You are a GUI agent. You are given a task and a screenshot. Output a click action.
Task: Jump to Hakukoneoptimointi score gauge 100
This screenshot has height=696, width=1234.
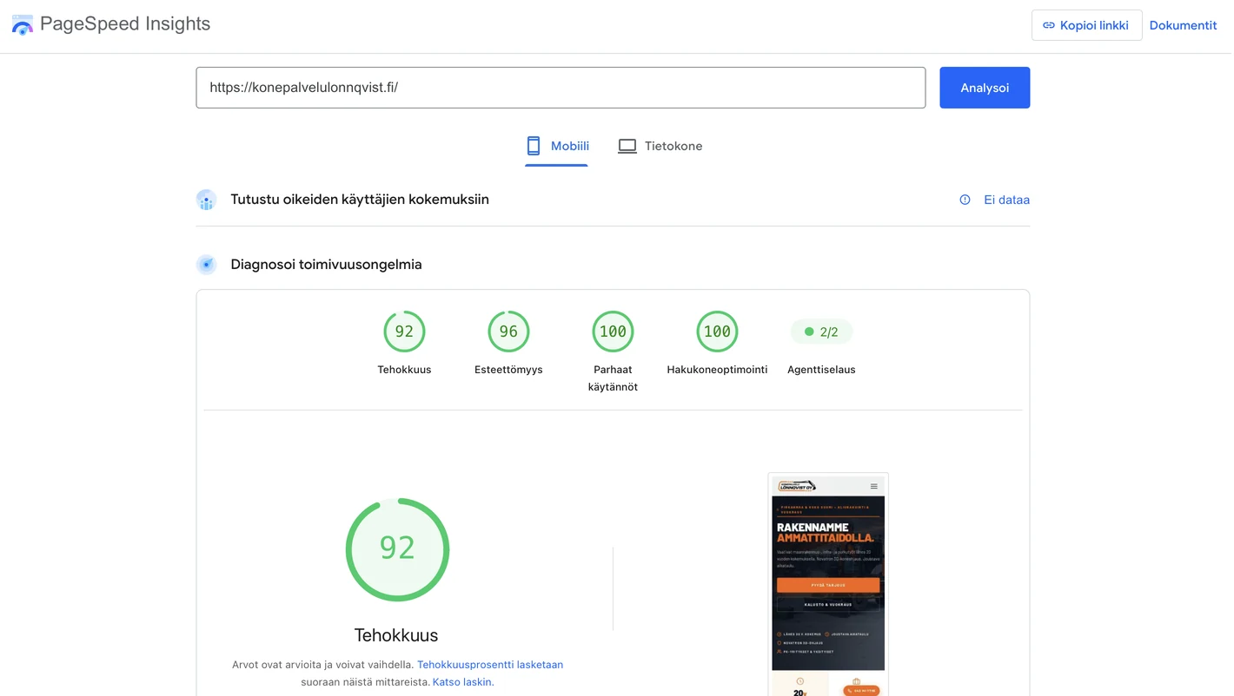pyautogui.click(x=717, y=332)
